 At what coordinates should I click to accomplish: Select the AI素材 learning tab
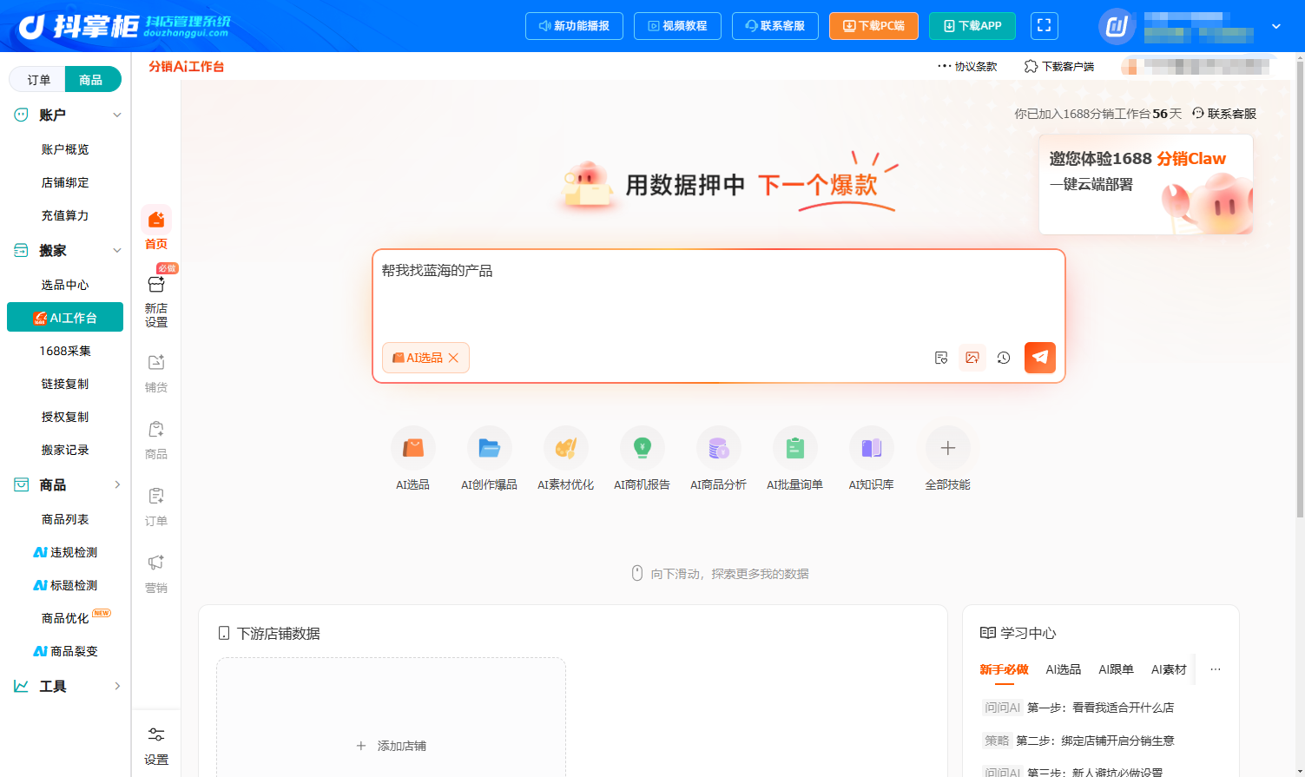click(x=1169, y=669)
